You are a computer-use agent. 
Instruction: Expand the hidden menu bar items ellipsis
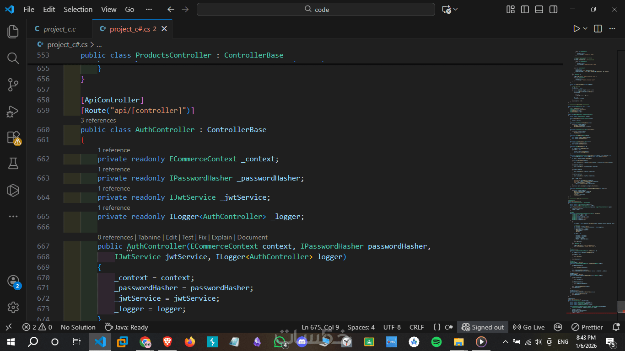pos(149,10)
